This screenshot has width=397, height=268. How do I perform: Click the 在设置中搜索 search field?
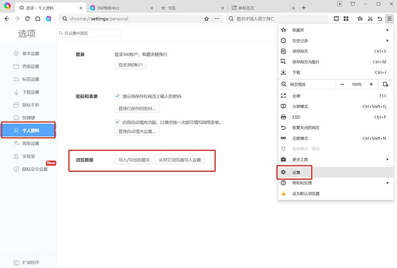89,33
